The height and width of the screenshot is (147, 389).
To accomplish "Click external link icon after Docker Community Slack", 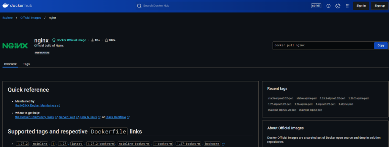I will (x=56, y=118).
